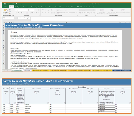
Task: Click the touch/mouse mode icon in title bar
Action: [17, 4]
